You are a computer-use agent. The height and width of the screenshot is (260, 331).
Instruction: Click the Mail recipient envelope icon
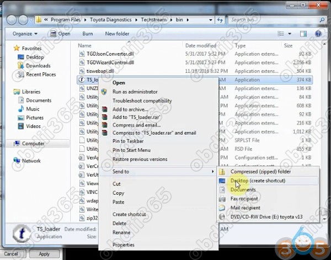coord(222,208)
